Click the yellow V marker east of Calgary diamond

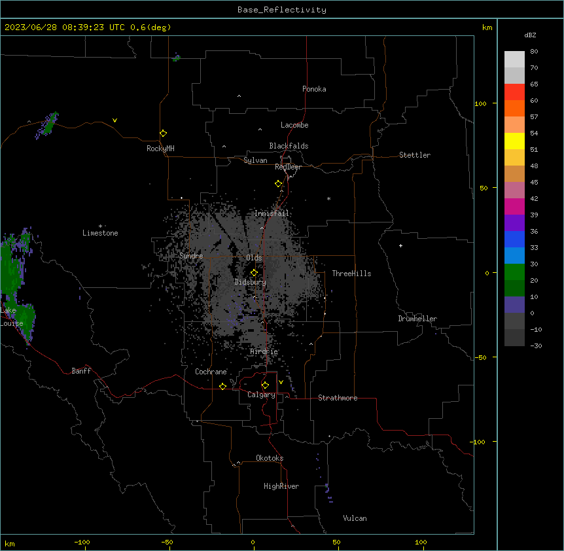281,382
